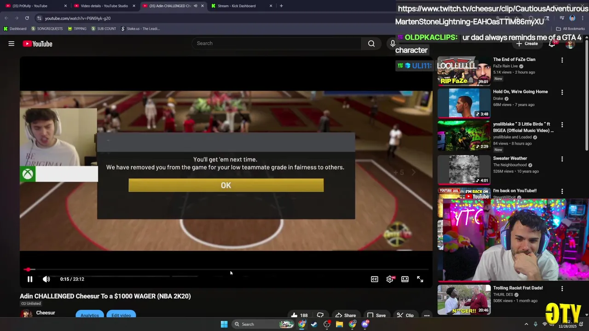The width and height of the screenshot is (589, 331).
Task: Open a new browser tab
Action: point(281,6)
